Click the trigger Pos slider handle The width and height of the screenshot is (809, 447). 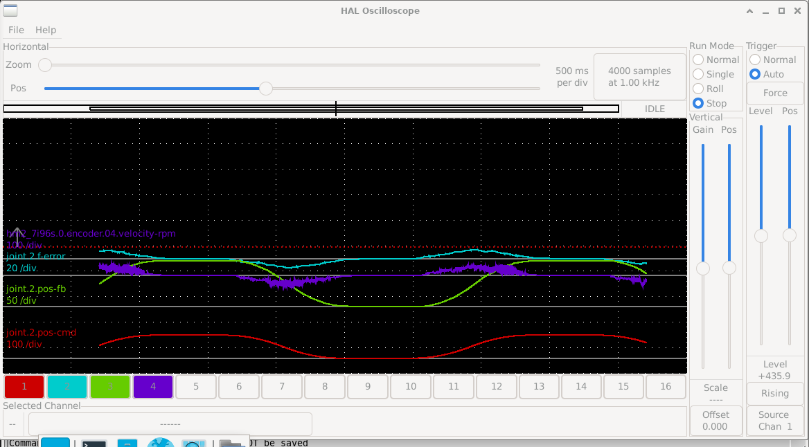tap(790, 235)
